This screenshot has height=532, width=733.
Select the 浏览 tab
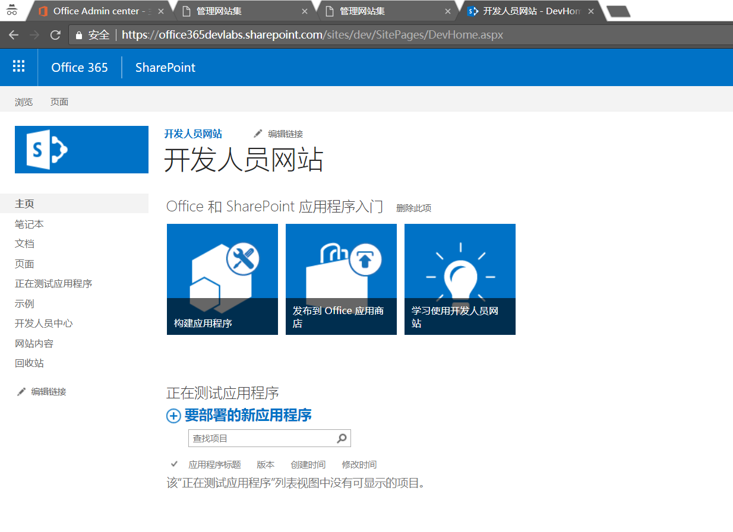coord(24,102)
